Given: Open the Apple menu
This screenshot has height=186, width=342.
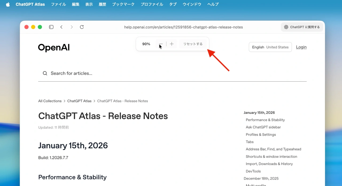Looking at the screenshot, I should click(x=8, y=4).
